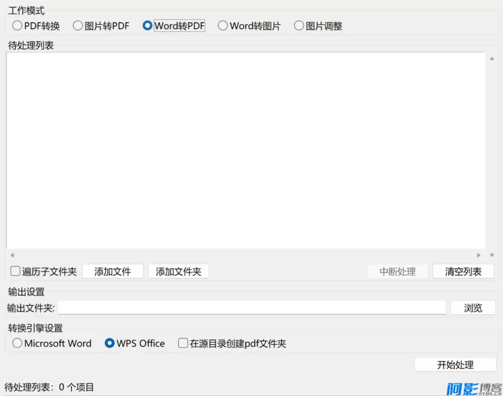
Task: Clear the list with 清空列表
Action: (x=463, y=271)
